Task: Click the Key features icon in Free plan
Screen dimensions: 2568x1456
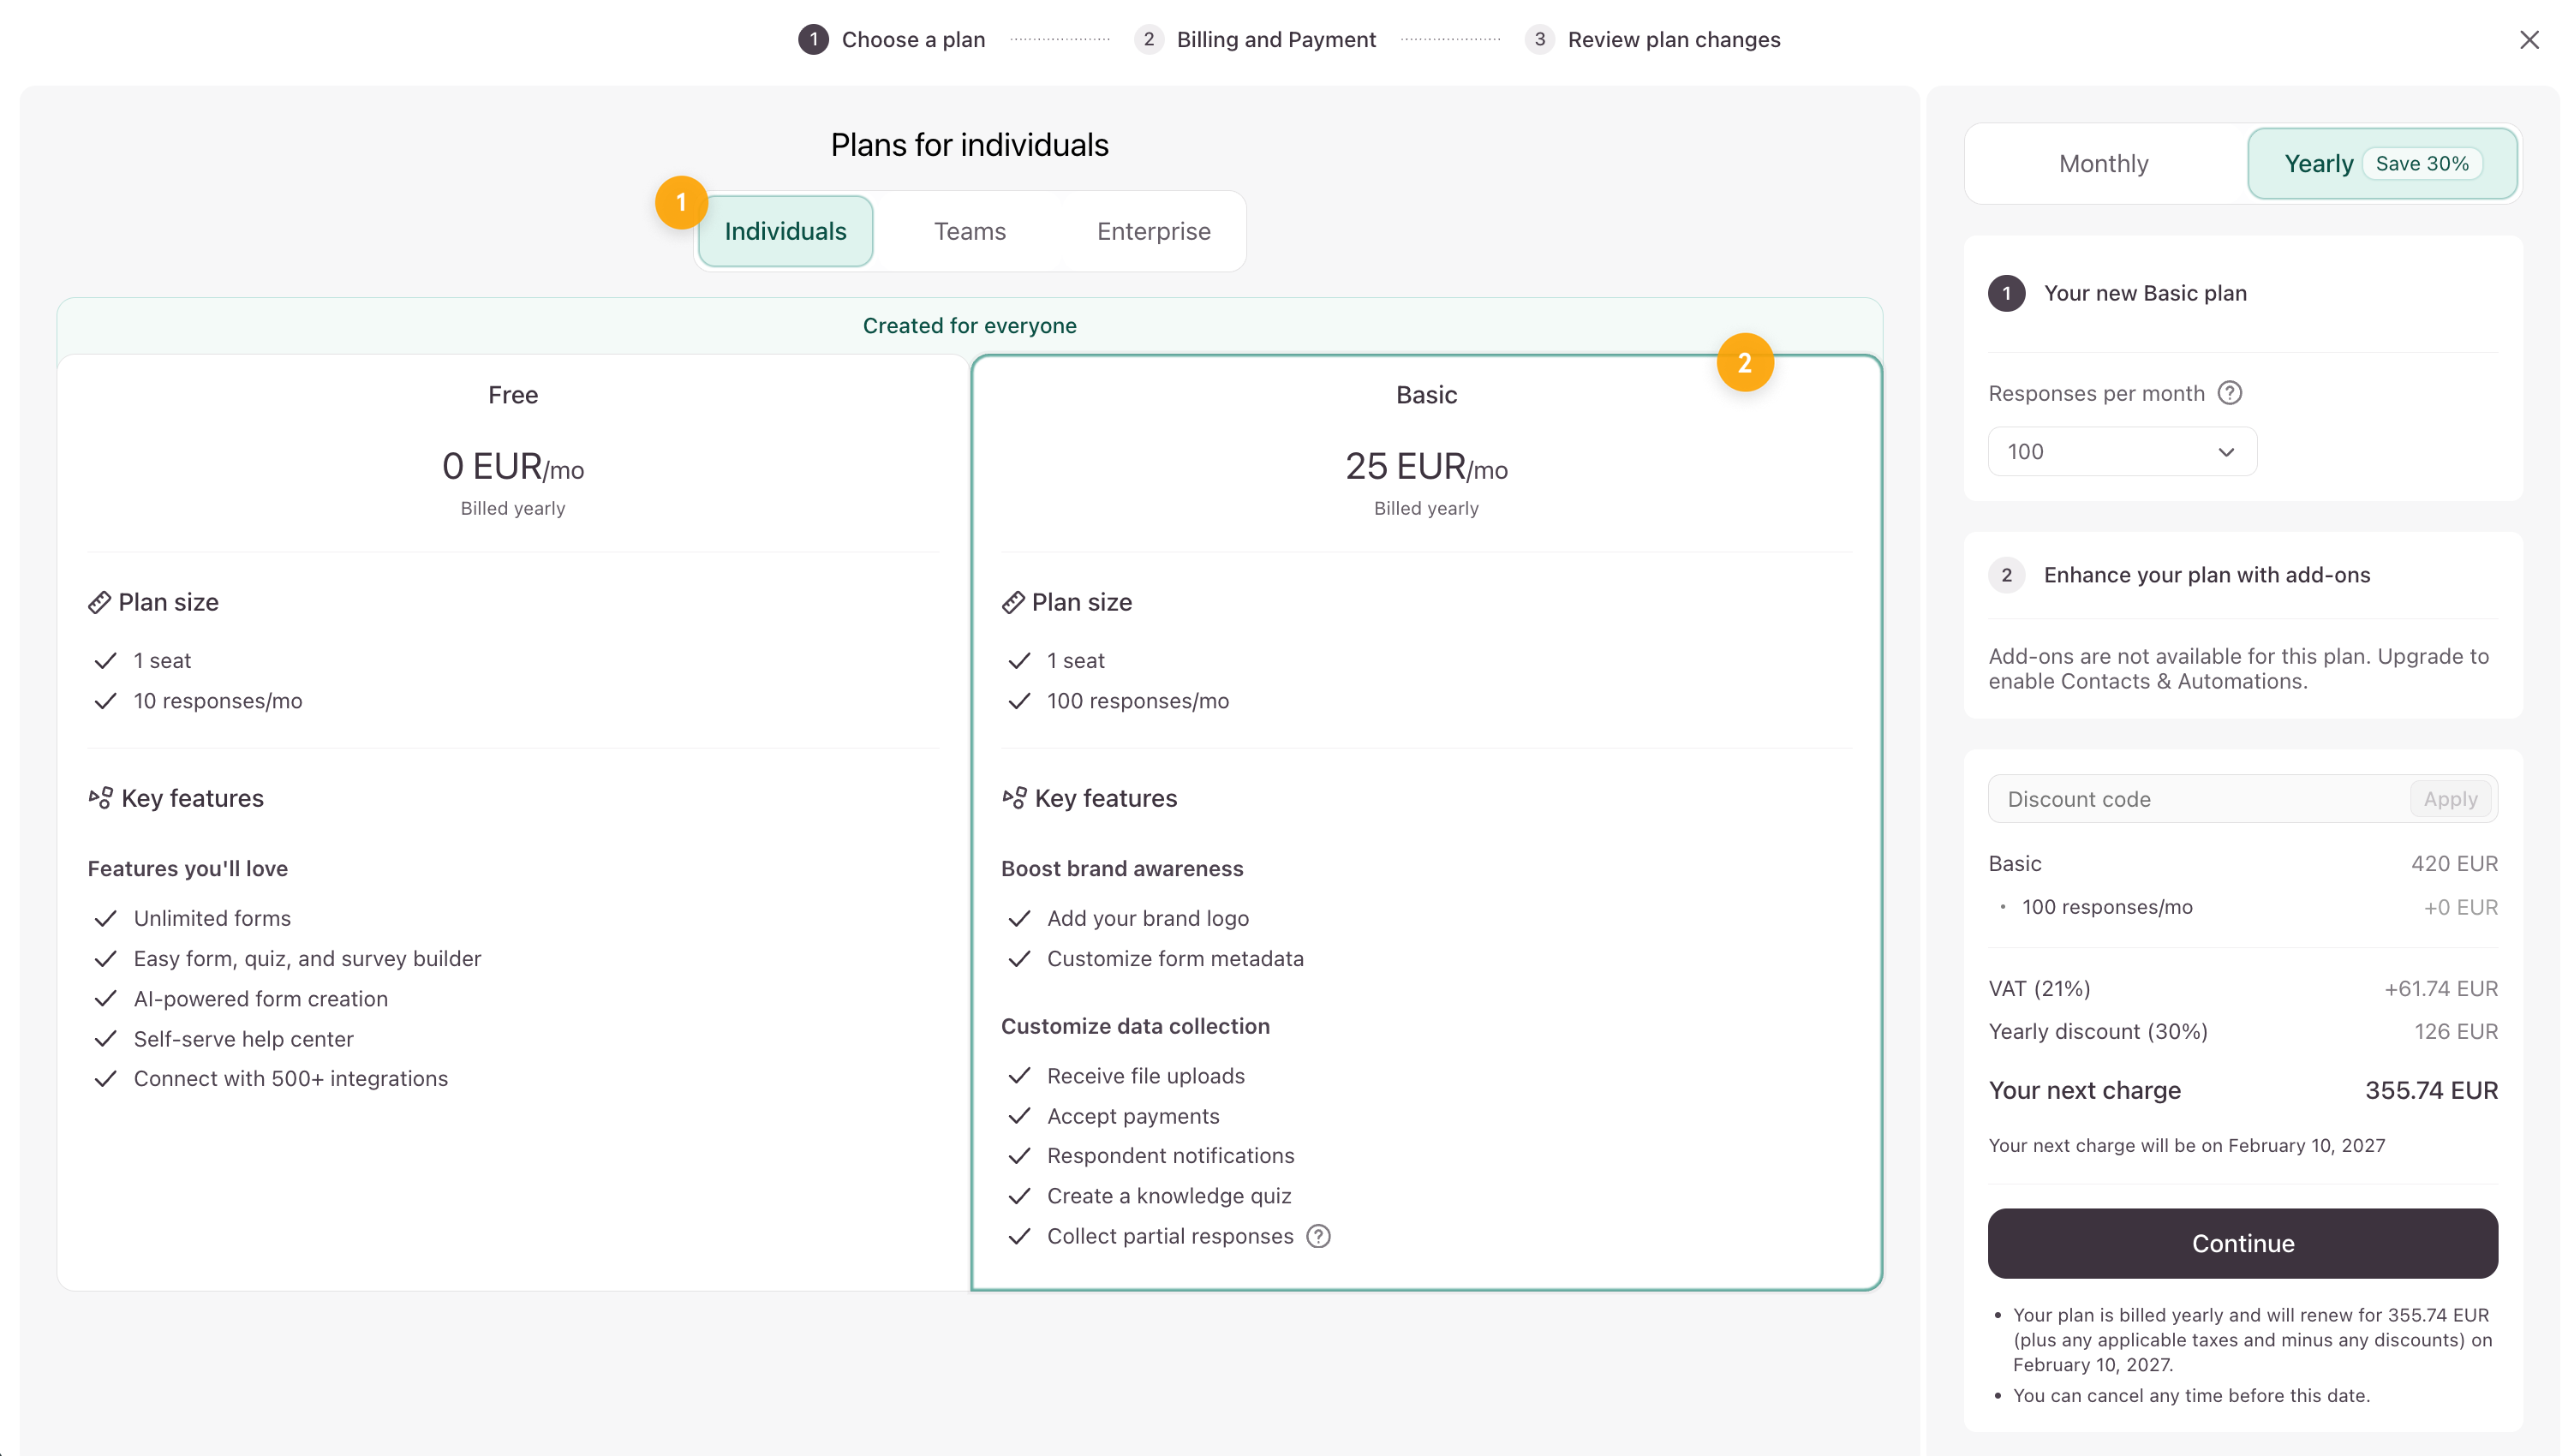Action: (x=100, y=798)
